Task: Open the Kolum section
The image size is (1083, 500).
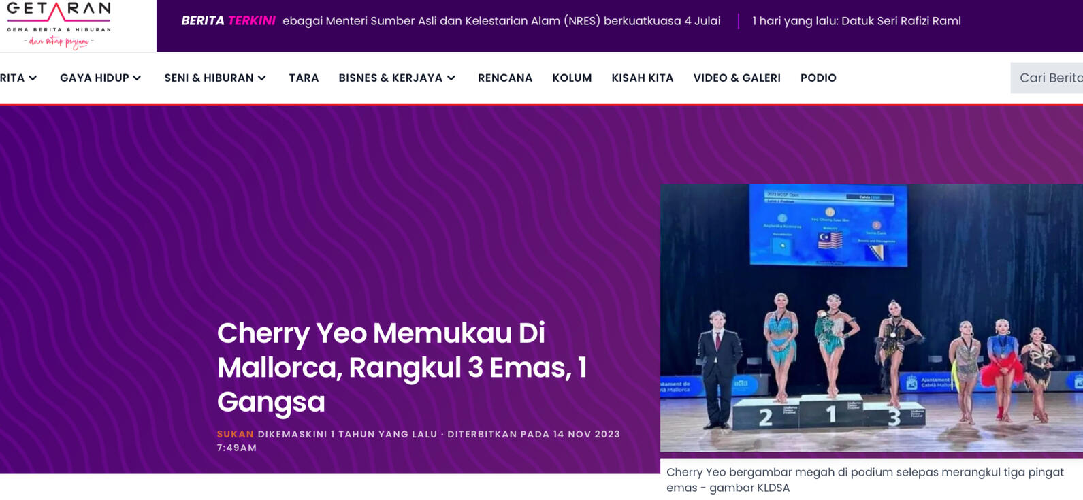Action: 571,78
